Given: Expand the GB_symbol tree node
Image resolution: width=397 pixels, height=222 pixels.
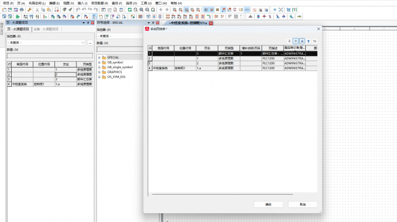Looking at the screenshot, I should pos(99,62).
